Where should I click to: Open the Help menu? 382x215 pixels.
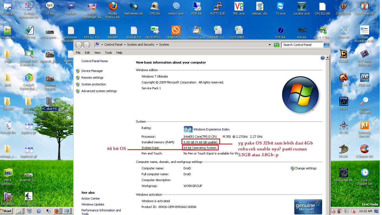pyautogui.click(x=119, y=53)
